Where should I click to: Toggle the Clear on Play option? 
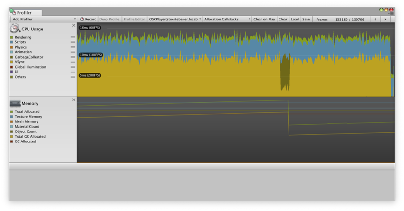(264, 20)
